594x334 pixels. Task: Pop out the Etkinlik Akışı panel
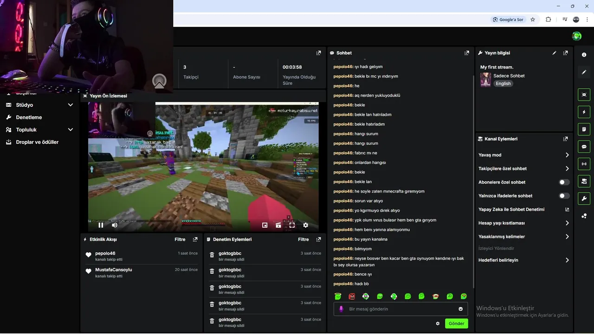coord(195,239)
